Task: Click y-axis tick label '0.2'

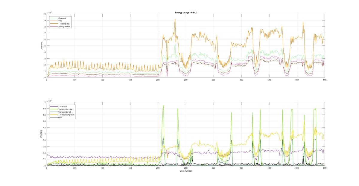Action: pos(44,160)
